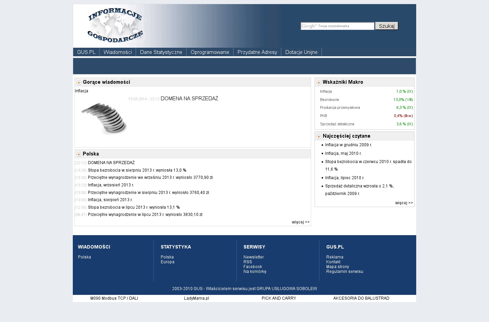Open the Facebook link in Serwisy
This screenshot has width=489, height=322.
point(252,267)
